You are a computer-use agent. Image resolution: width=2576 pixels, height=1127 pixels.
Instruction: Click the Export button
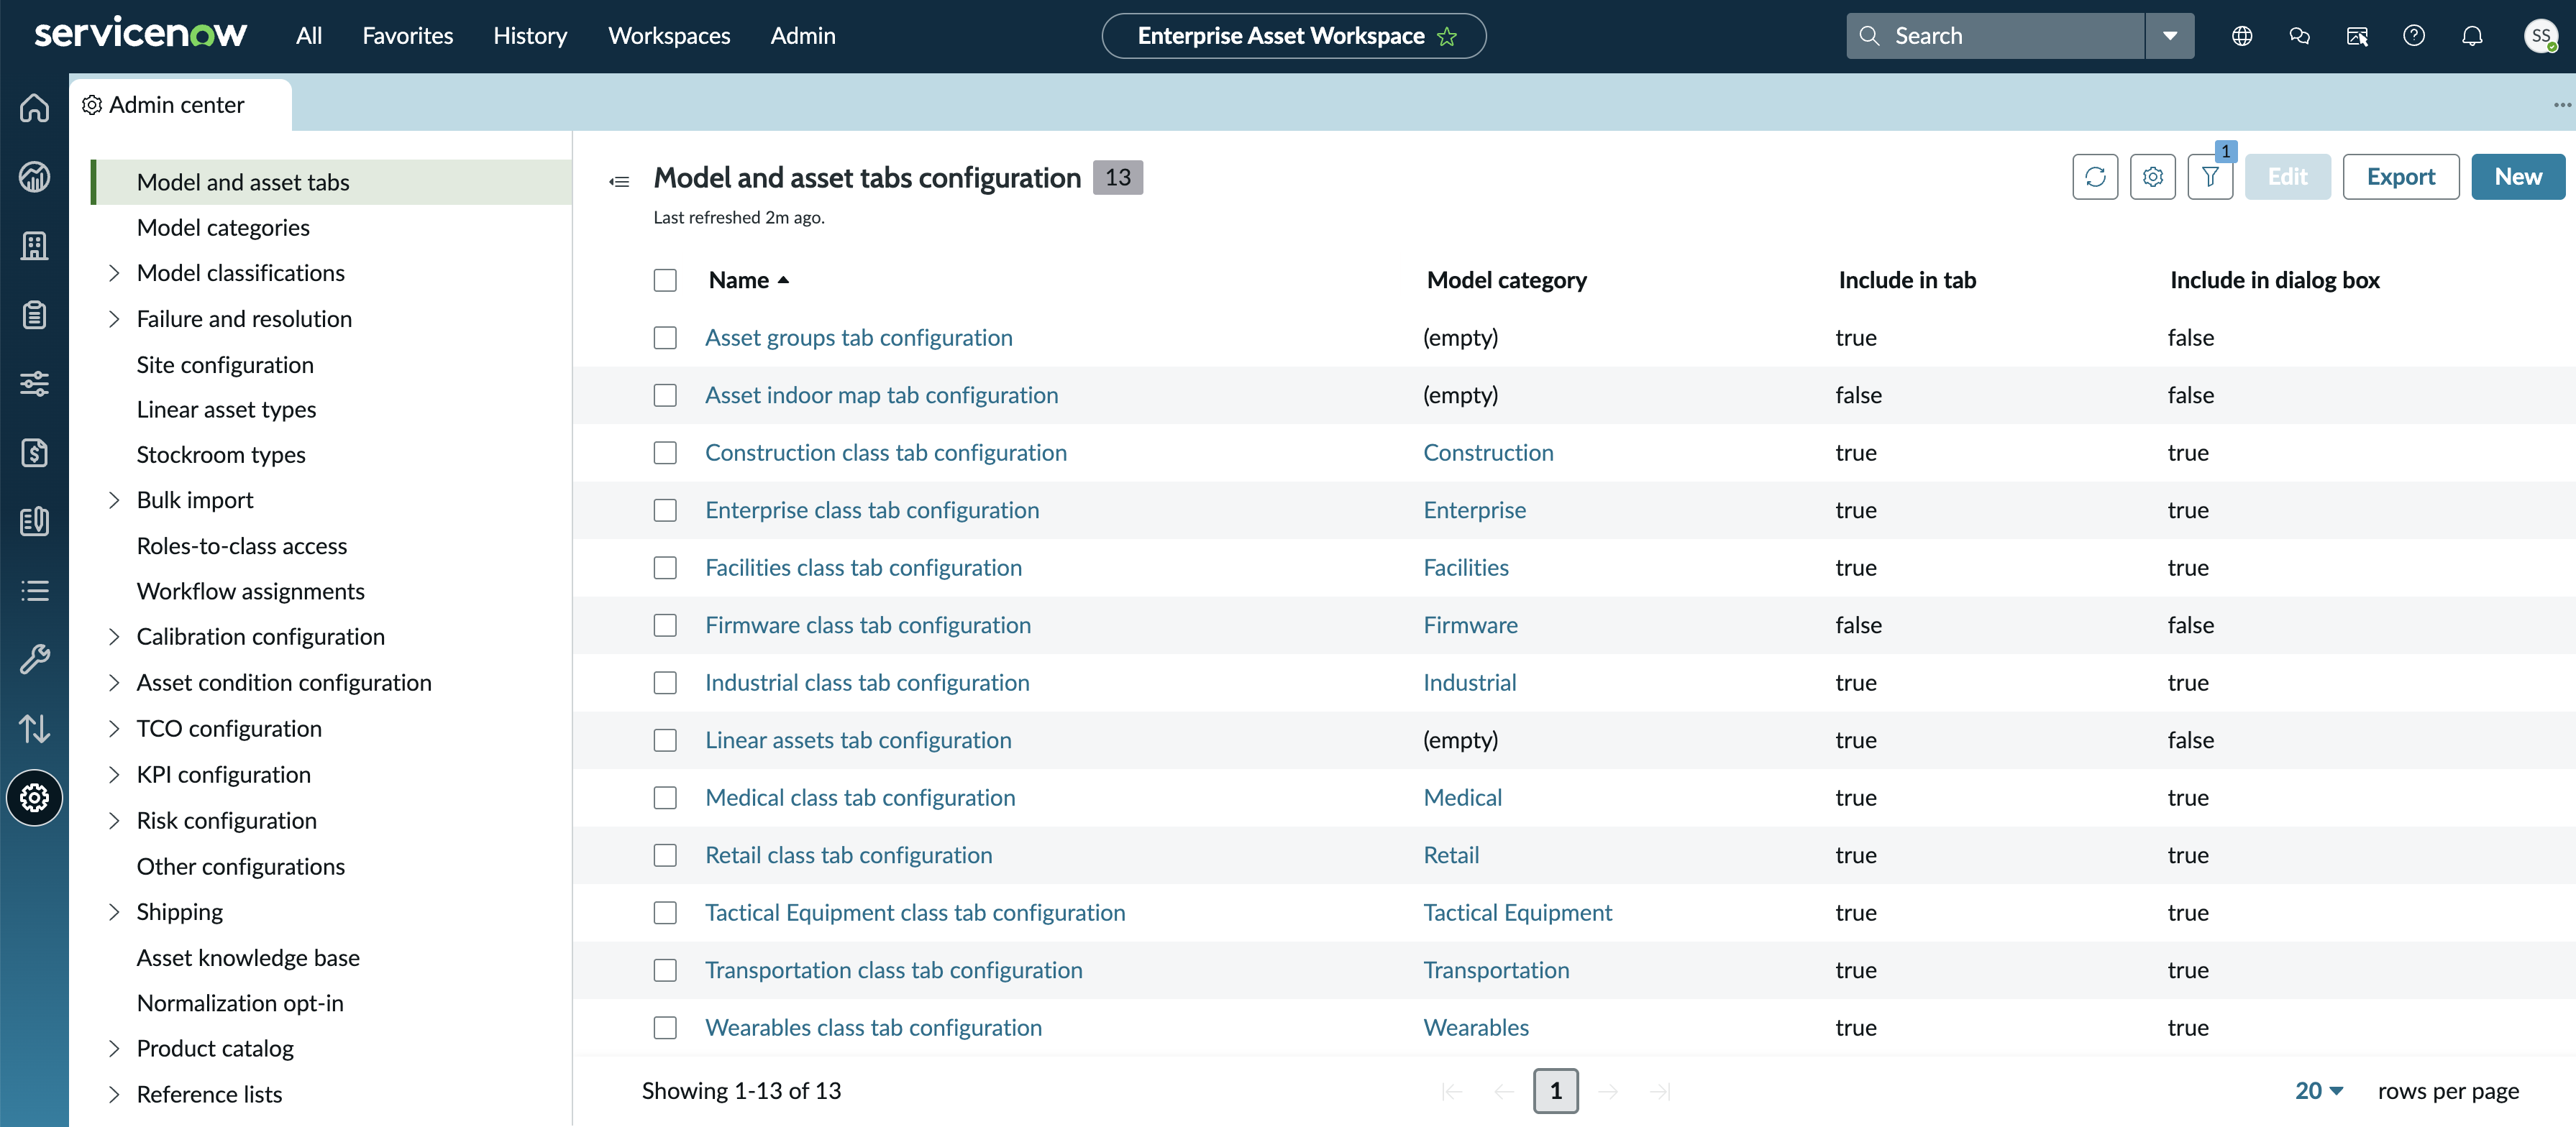2400,177
